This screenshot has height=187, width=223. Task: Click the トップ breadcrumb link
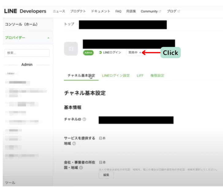(69, 24)
